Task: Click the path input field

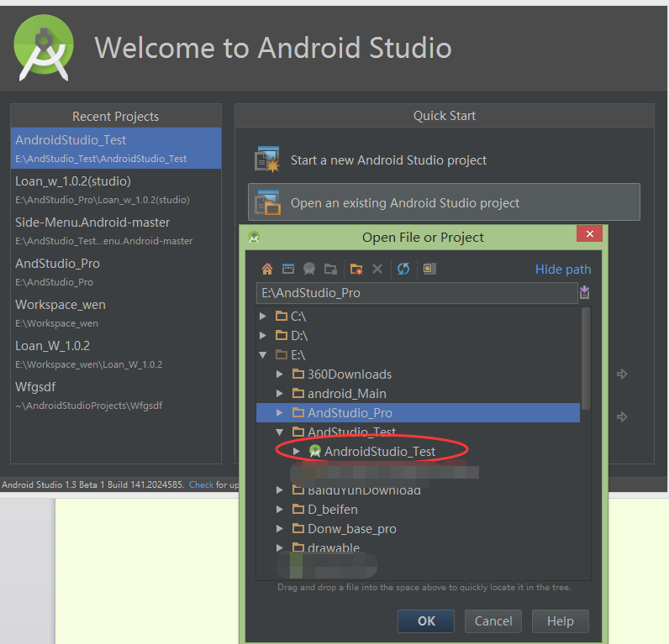Action: pos(415,293)
